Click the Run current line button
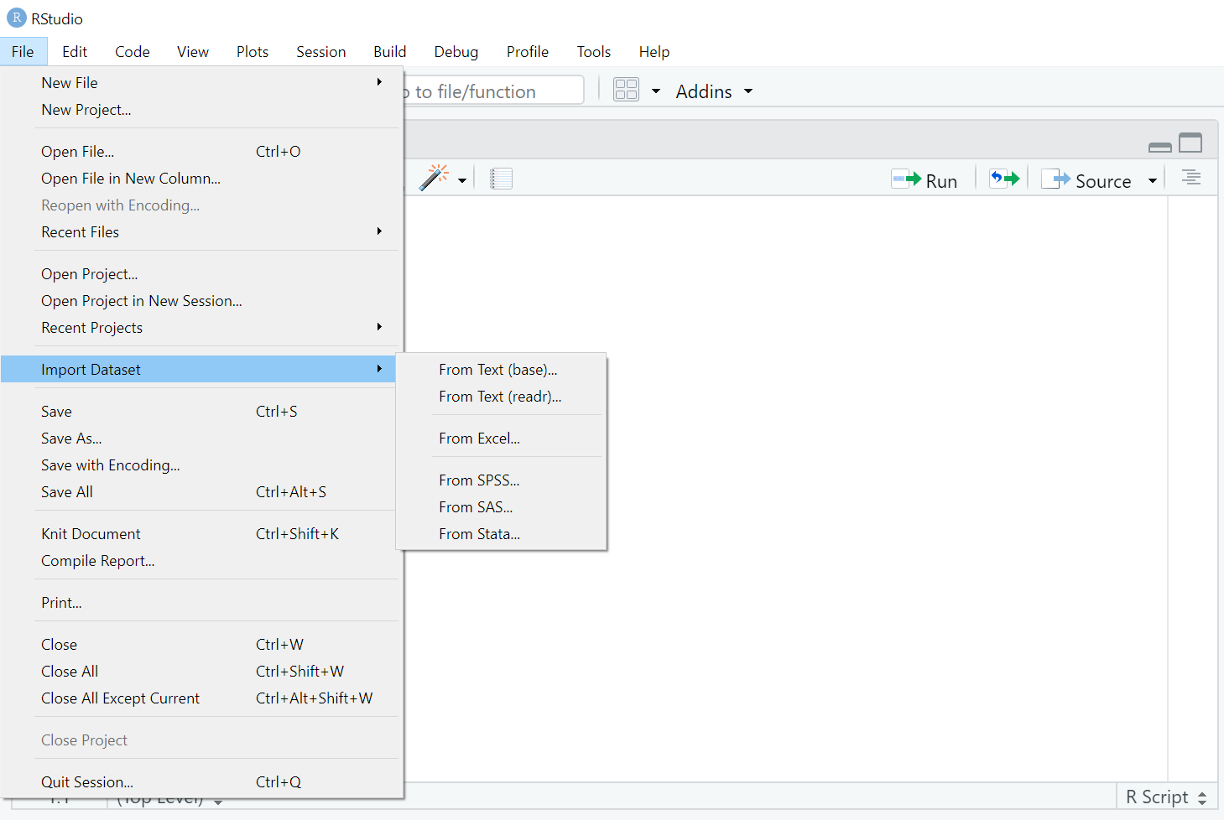This screenshot has width=1224, height=820. (x=924, y=179)
